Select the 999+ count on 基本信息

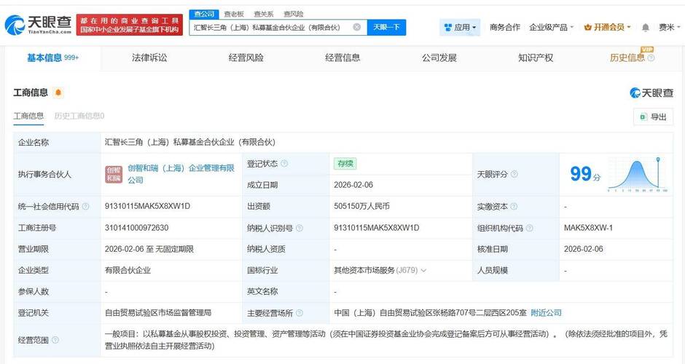click(71, 58)
